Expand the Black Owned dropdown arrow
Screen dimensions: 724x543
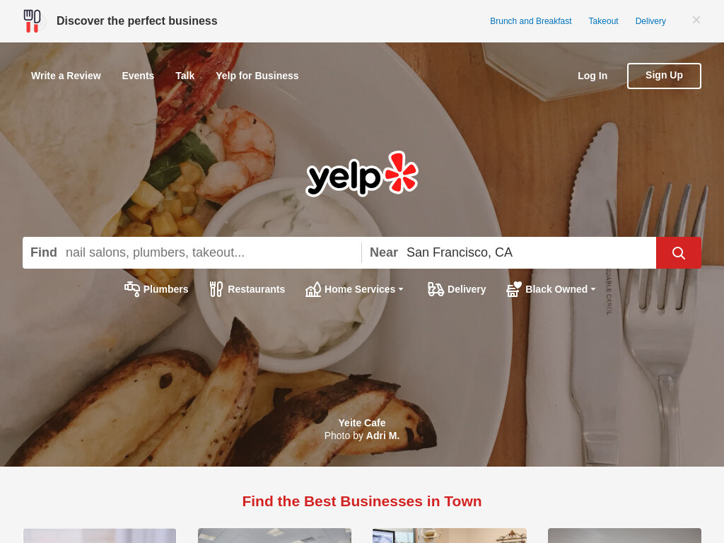[593, 289]
